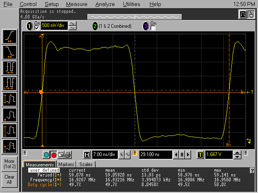Open the Measure menu

tap(77, 4)
